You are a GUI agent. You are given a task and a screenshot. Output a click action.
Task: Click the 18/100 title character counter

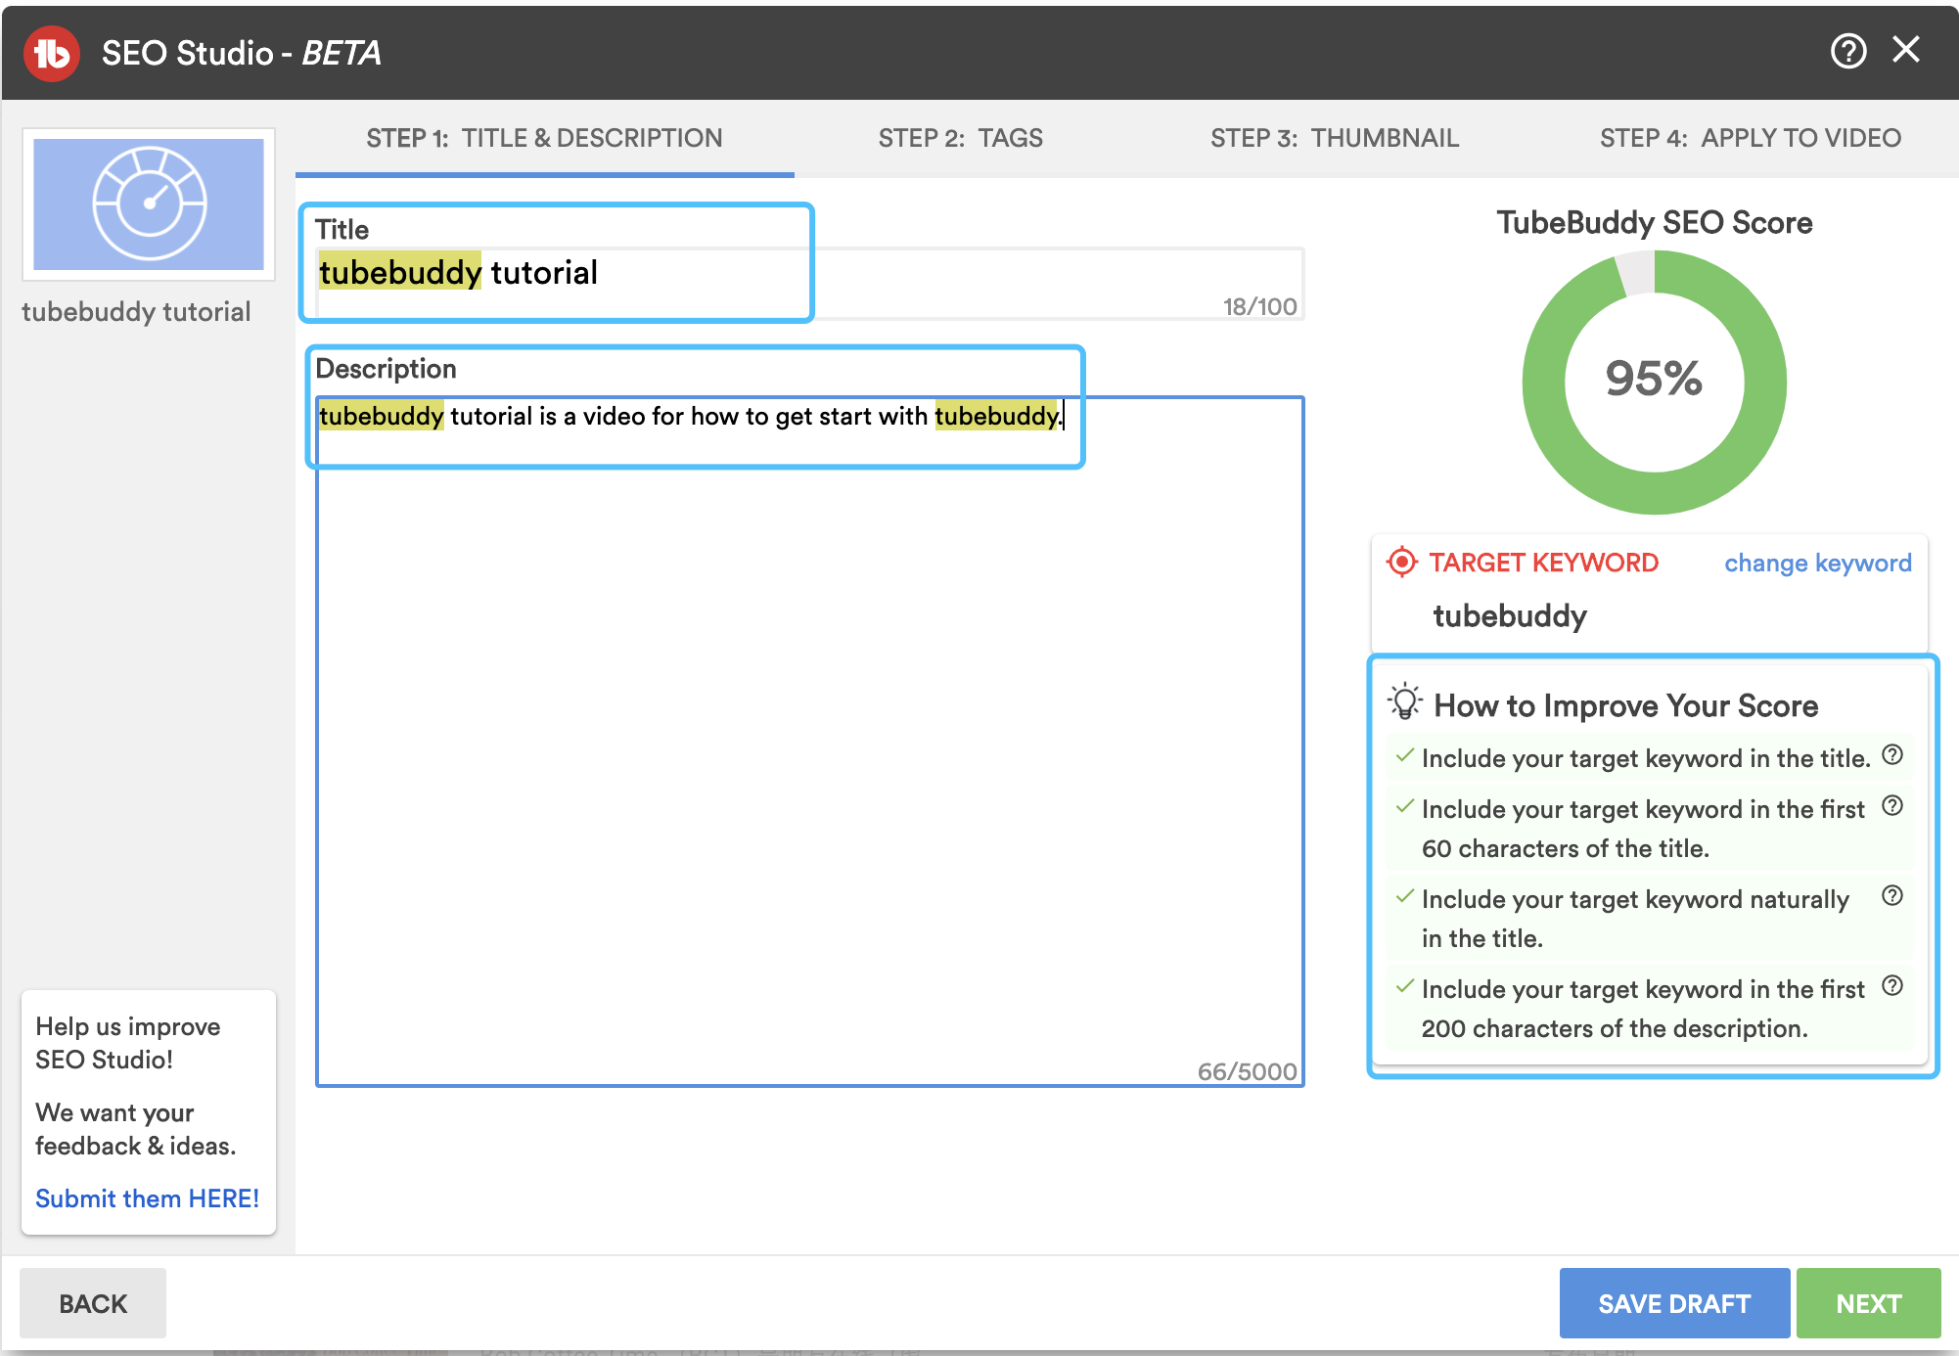click(x=1259, y=306)
